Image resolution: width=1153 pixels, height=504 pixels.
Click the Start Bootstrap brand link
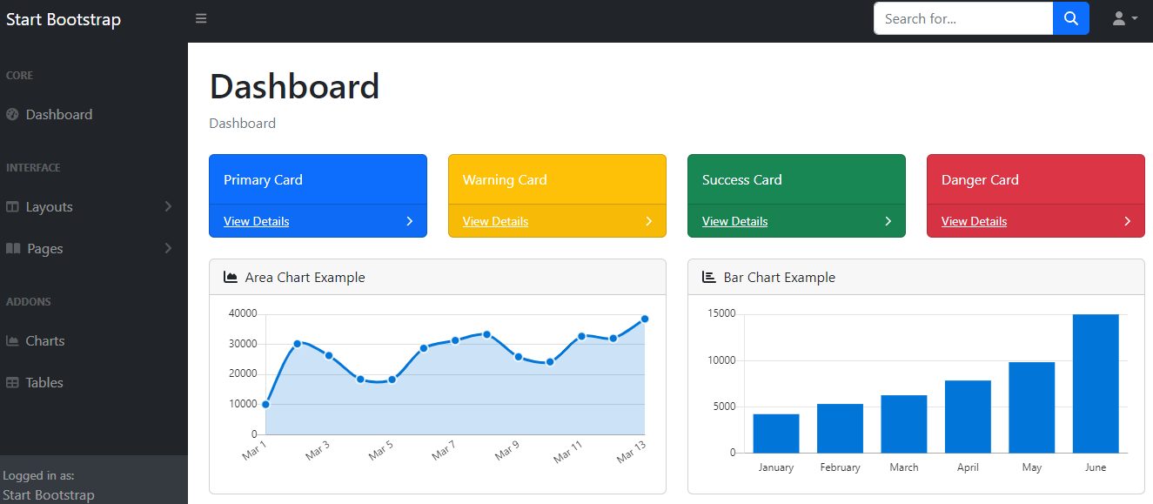[x=64, y=19]
